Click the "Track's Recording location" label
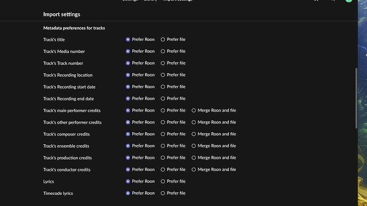 (68, 75)
